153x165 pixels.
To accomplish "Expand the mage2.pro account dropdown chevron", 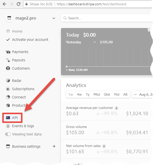I will pyautogui.click(x=54, y=18).
